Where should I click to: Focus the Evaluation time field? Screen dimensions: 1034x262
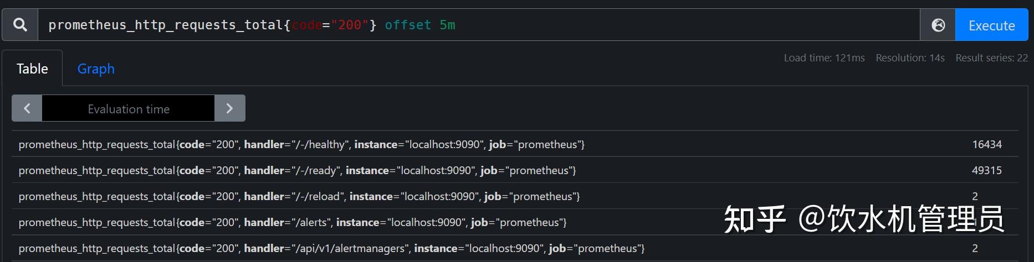click(x=128, y=109)
